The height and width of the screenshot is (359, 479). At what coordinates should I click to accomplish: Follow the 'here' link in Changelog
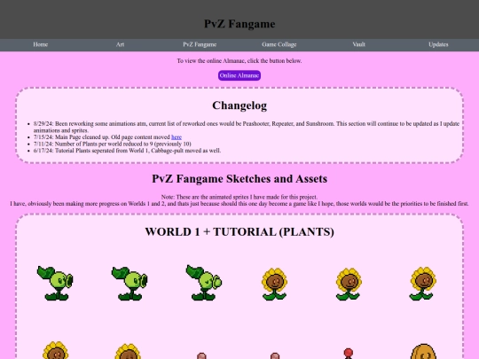click(x=177, y=137)
